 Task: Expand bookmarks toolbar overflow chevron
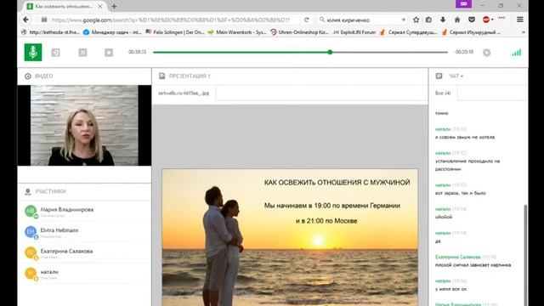tap(524, 32)
